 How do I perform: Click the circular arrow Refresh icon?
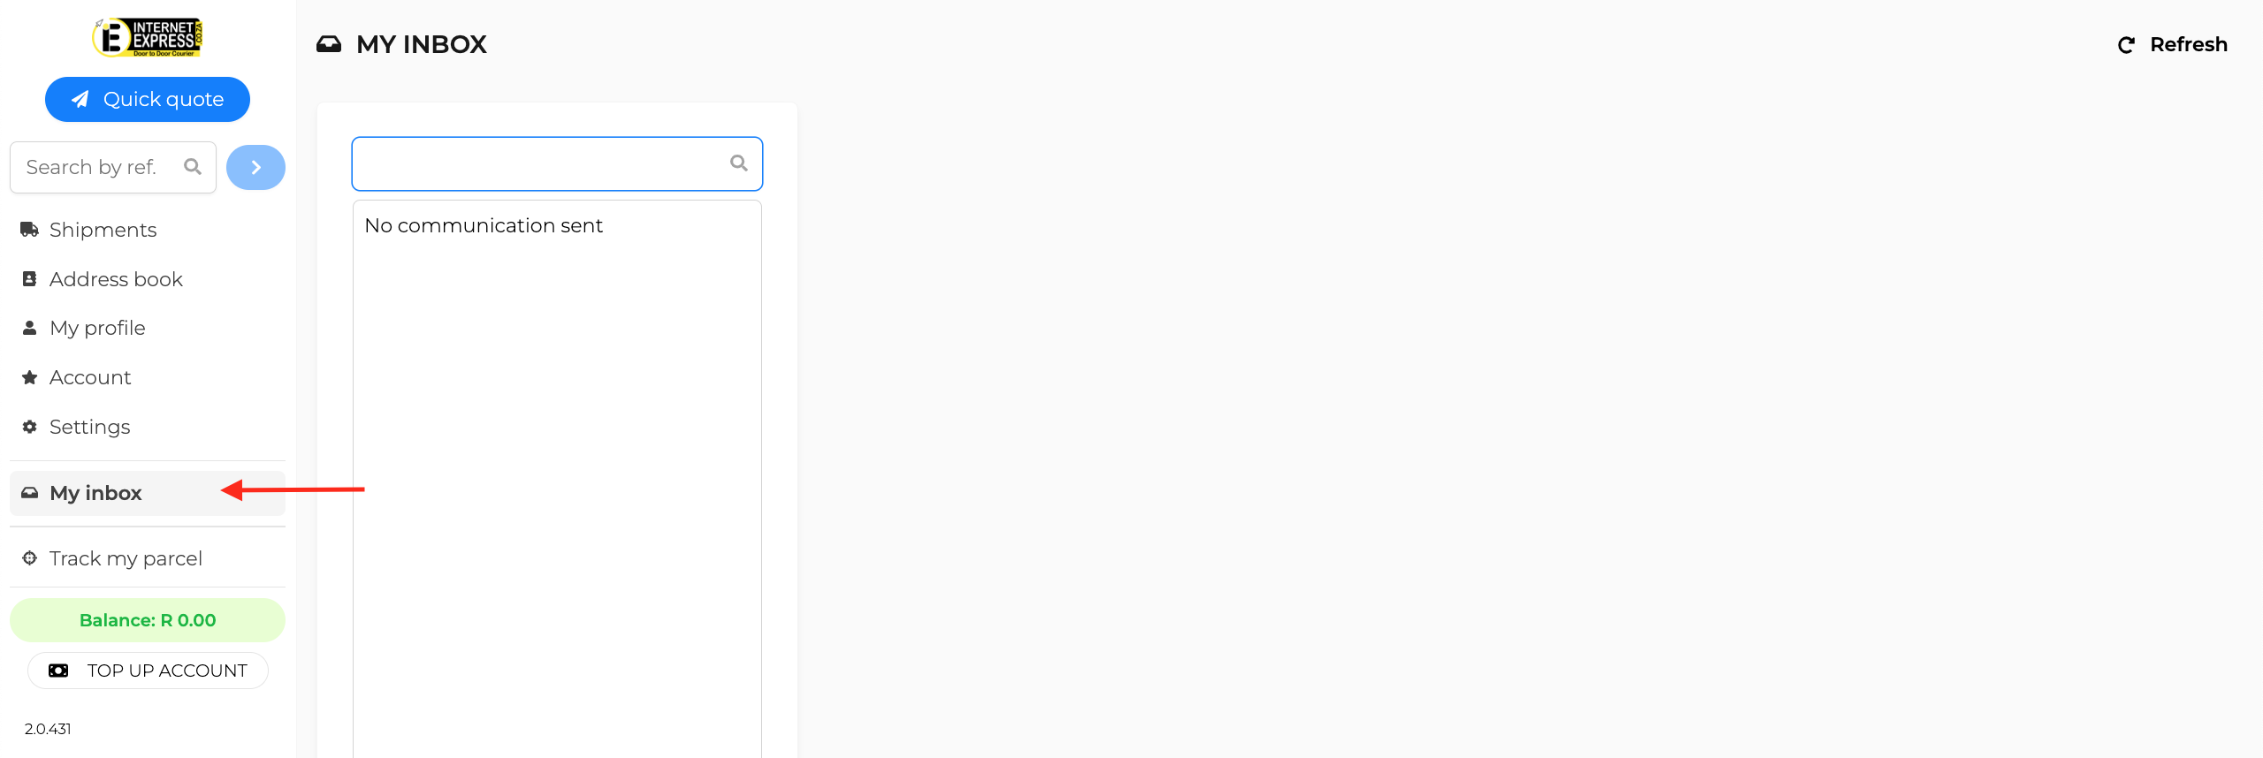tap(2127, 45)
